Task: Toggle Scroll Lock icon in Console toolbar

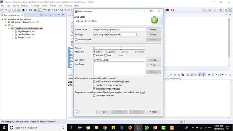Action: tap(192, 75)
